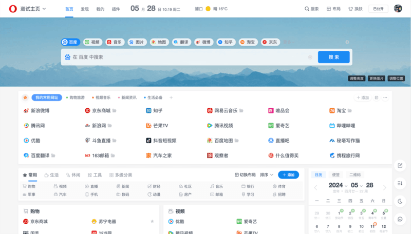
Task: Open the user avatar profile
Action: (x=398, y=9)
